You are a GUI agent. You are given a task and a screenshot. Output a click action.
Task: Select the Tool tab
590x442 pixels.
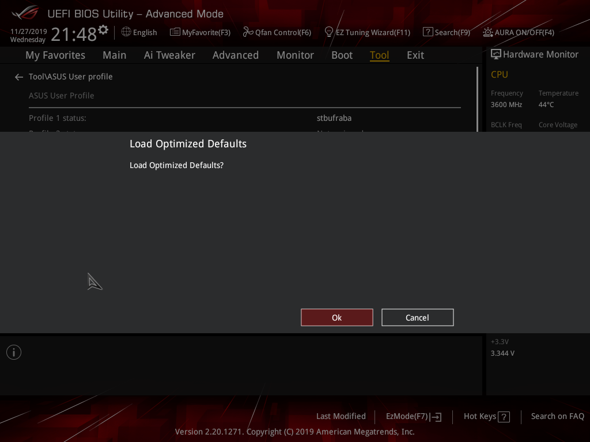[x=379, y=55]
